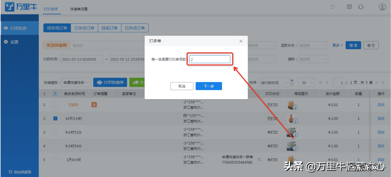Click 申通快递快手一联单 text in row 5
The image size is (391, 177).
pos(238,157)
